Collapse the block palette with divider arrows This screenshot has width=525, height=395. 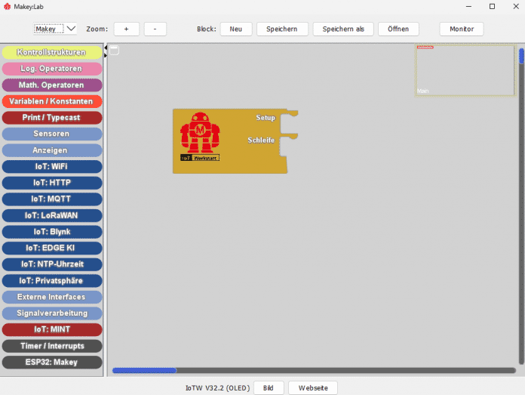pyautogui.click(x=106, y=51)
